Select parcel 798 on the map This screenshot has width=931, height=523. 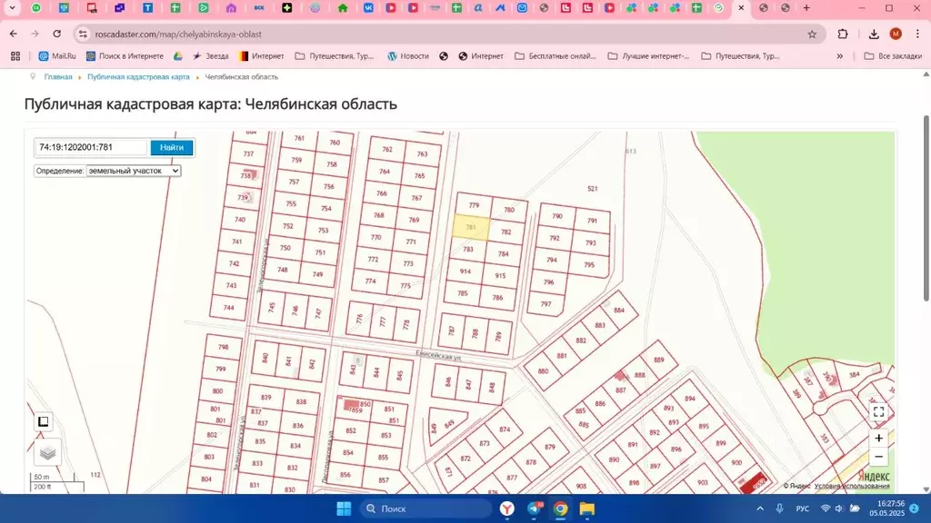click(224, 347)
